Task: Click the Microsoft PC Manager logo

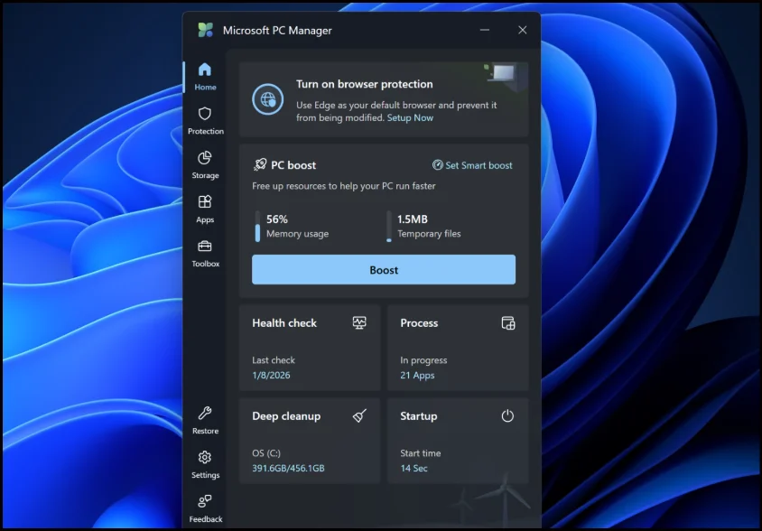Action: pos(206,30)
